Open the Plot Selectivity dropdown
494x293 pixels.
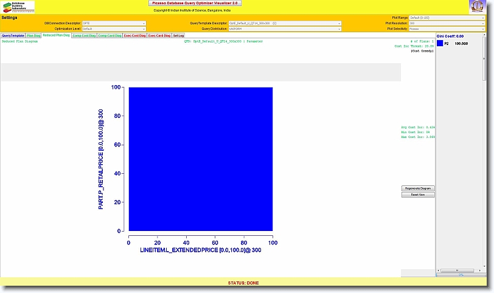[447, 29]
